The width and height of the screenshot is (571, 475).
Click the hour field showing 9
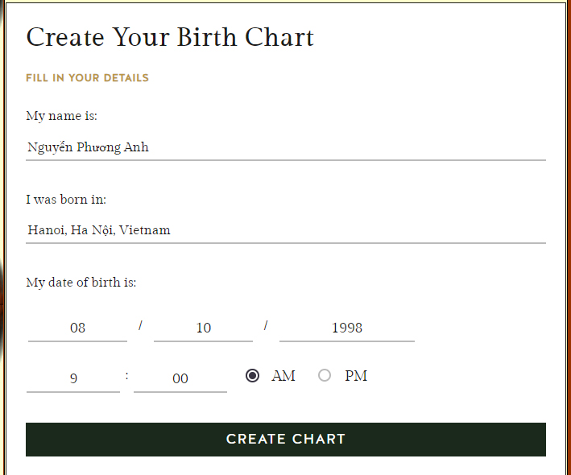pos(73,378)
